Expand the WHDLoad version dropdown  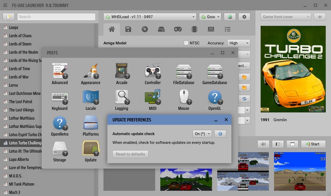click(150, 17)
